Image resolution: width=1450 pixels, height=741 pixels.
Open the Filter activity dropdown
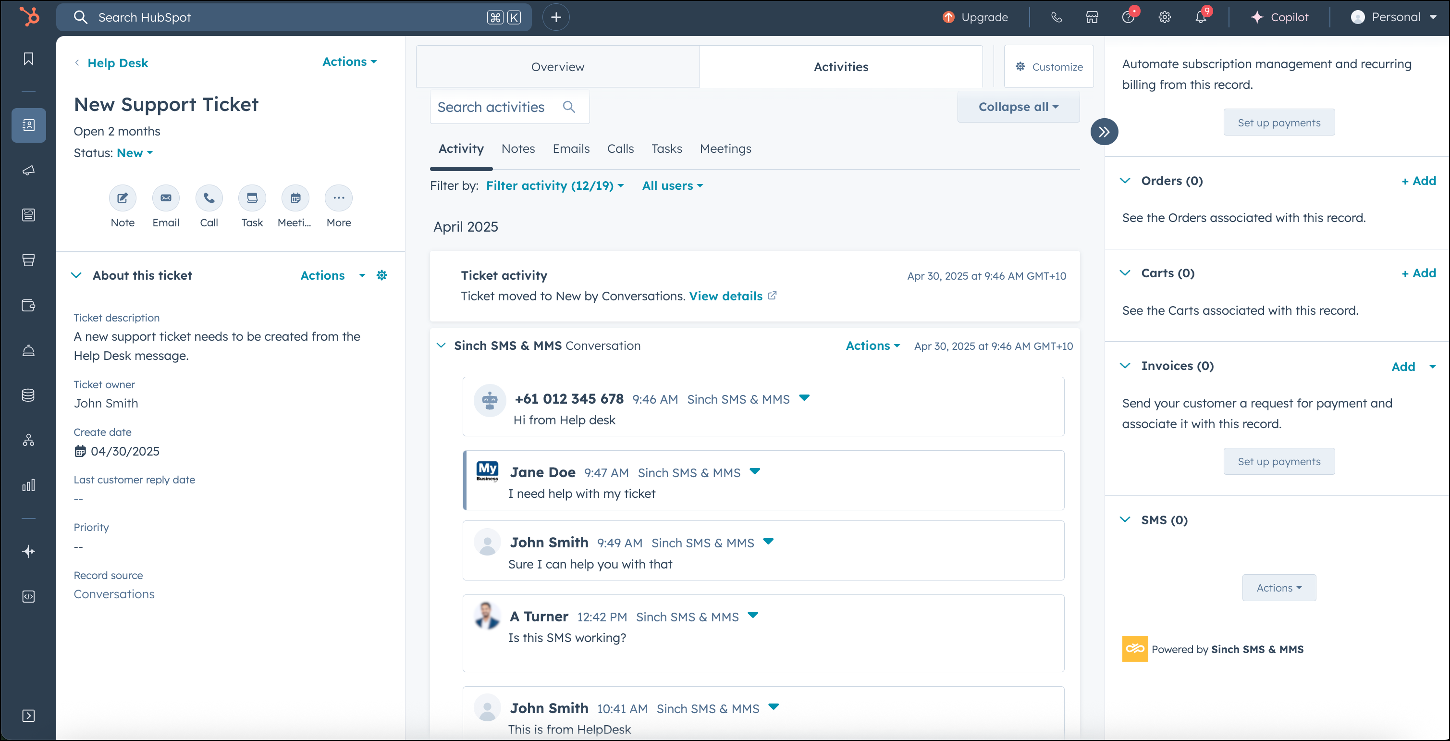point(554,186)
